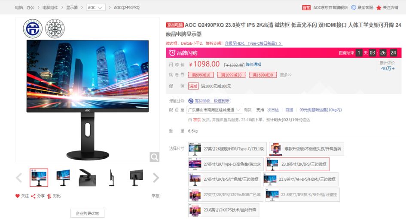Click the ¥1098.00 flash price
406x219 pixels.
204,64
